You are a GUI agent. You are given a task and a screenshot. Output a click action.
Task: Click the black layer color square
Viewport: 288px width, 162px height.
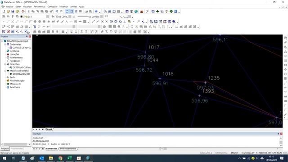tap(21, 17)
